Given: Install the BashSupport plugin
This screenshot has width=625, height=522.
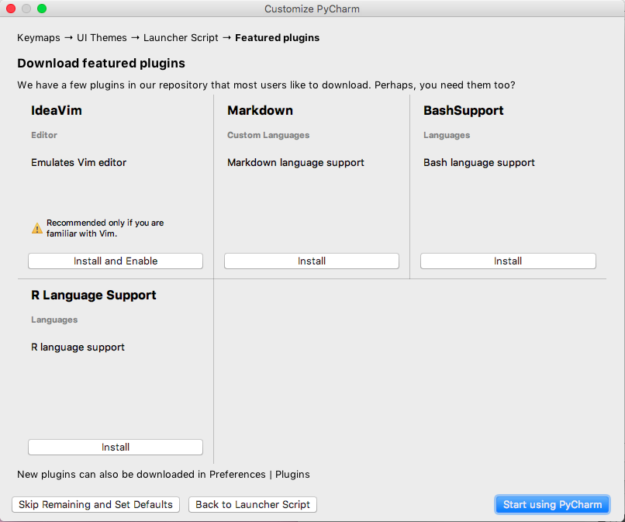Looking at the screenshot, I should 508,261.
